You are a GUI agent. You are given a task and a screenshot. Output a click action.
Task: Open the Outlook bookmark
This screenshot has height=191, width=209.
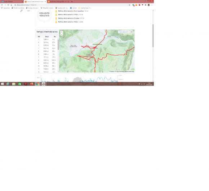click(74, 8)
